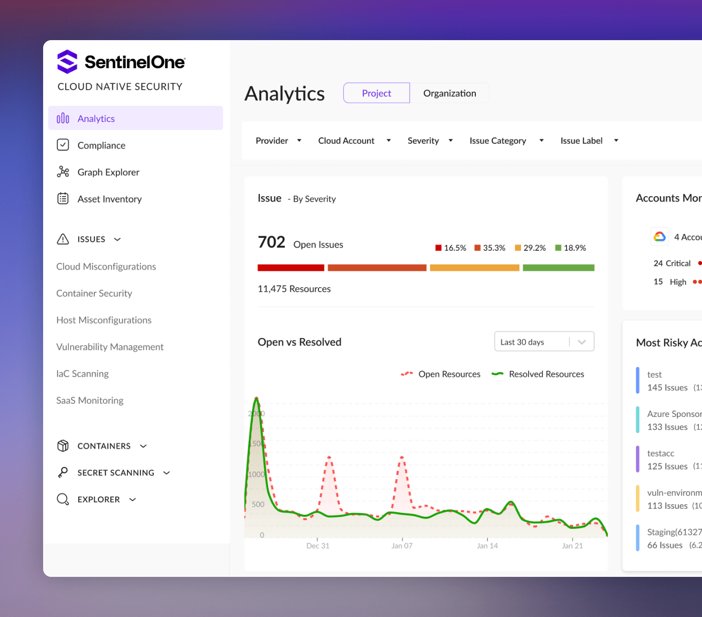The width and height of the screenshot is (702, 617).
Task: Open the Last 30 days dropdown
Action: (x=544, y=342)
